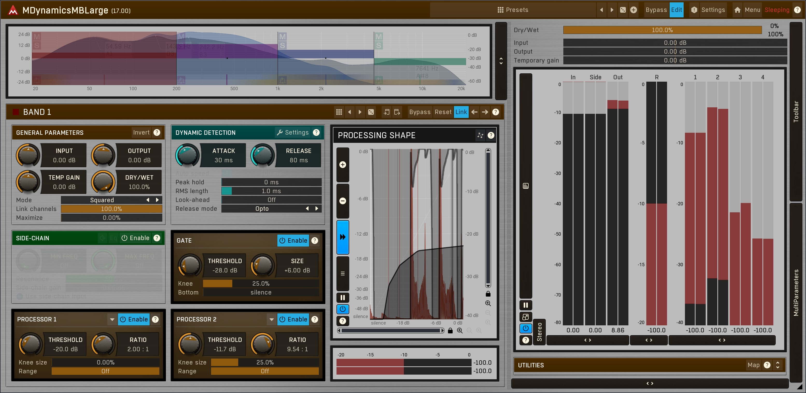Click the band Reset button
Image resolution: width=806 pixels, height=393 pixels.
443,112
